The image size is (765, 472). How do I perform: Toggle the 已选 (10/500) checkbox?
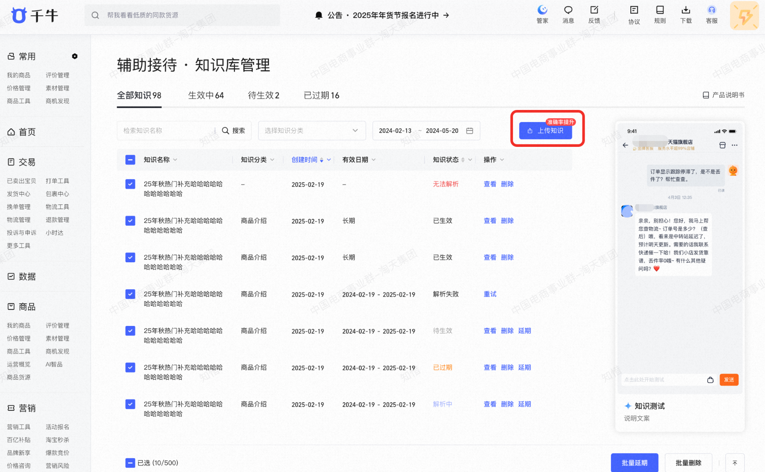coord(130,463)
